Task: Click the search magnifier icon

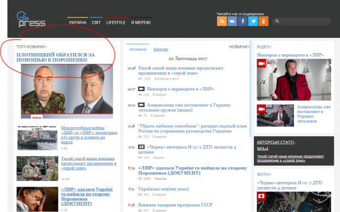Action: click(x=277, y=21)
